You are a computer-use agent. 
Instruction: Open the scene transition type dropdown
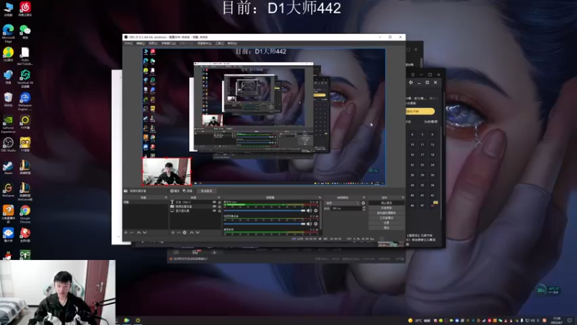(x=342, y=203)
